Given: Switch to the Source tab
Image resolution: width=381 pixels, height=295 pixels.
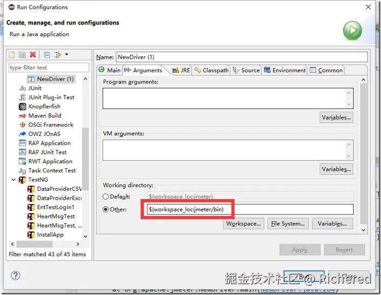Looking at the screenshot, I should point(246,70).
